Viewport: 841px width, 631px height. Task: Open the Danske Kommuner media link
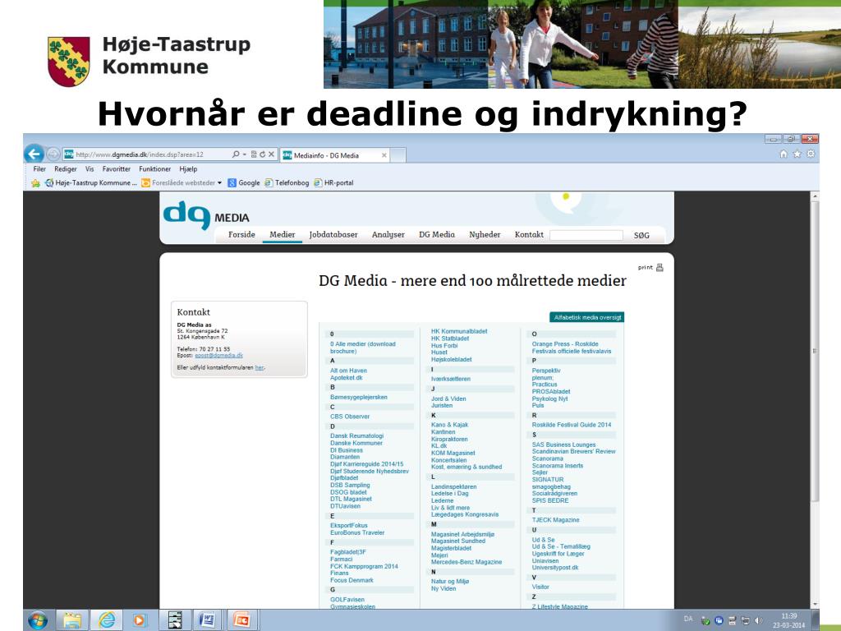[356, 443]
